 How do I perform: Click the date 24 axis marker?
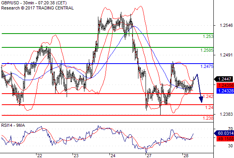click(113, 156)
